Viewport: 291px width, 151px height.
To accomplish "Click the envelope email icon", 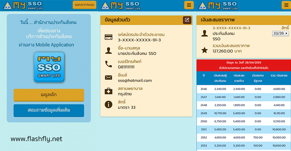I will click(108, 78).
